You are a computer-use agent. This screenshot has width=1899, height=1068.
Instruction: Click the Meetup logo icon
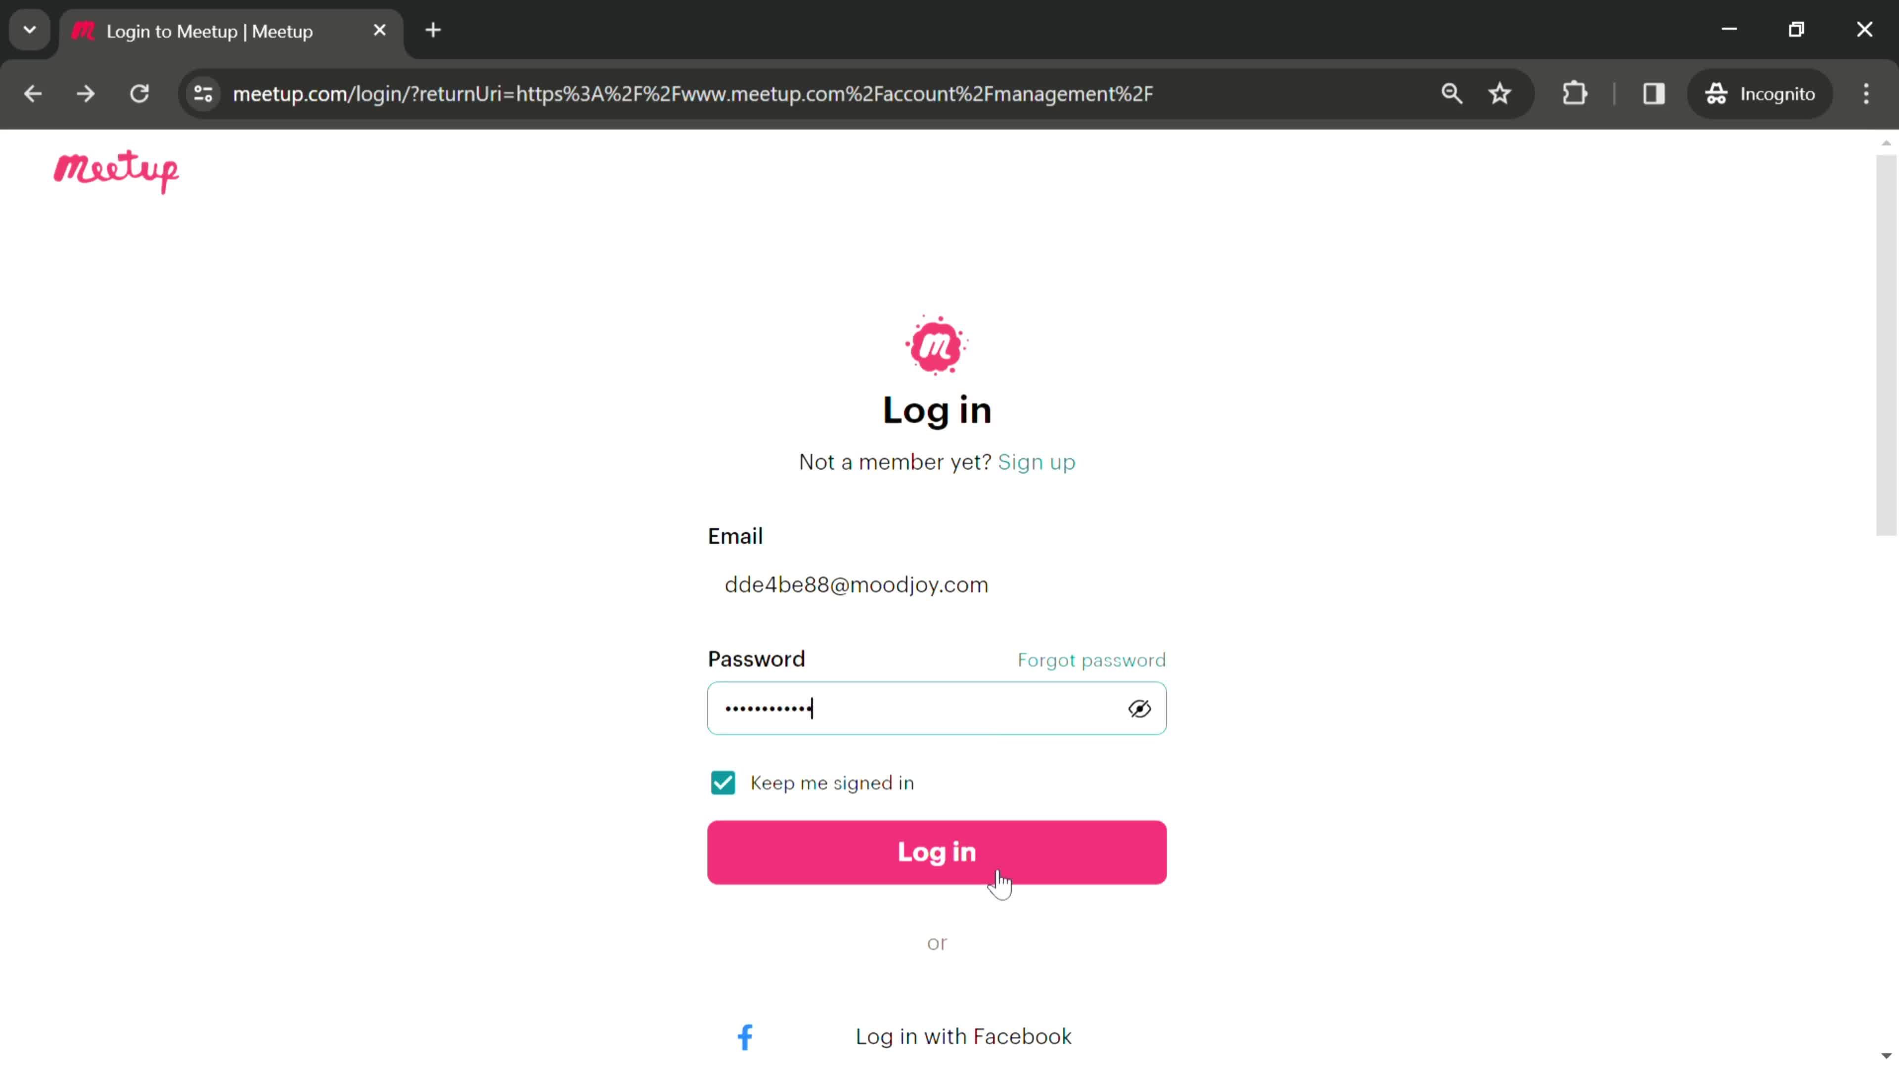[116, 171]
